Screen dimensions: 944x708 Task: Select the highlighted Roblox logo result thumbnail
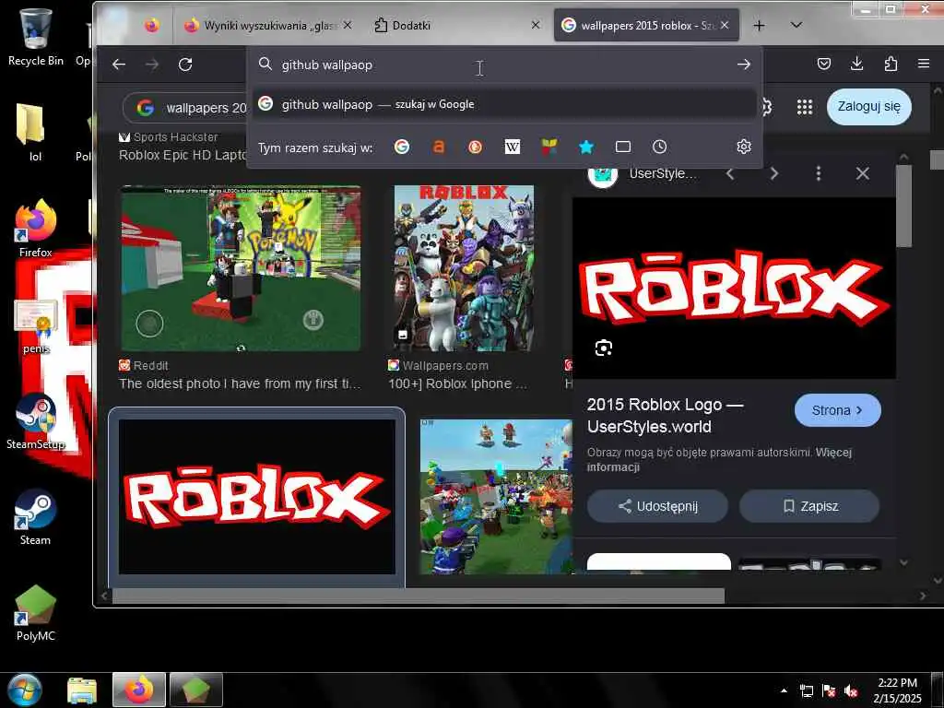[x=257, y=497]
